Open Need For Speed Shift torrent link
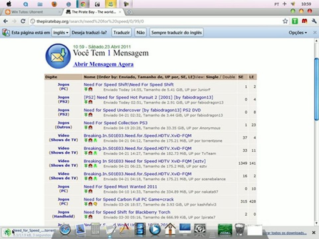 (129, 85)
